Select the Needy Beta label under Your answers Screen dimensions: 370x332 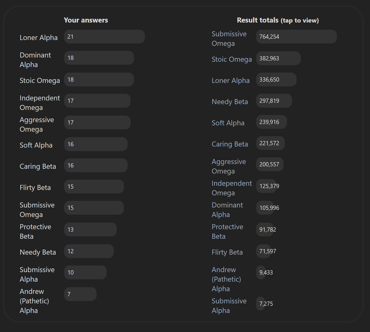pyautogui.click(x=38, y=252)
